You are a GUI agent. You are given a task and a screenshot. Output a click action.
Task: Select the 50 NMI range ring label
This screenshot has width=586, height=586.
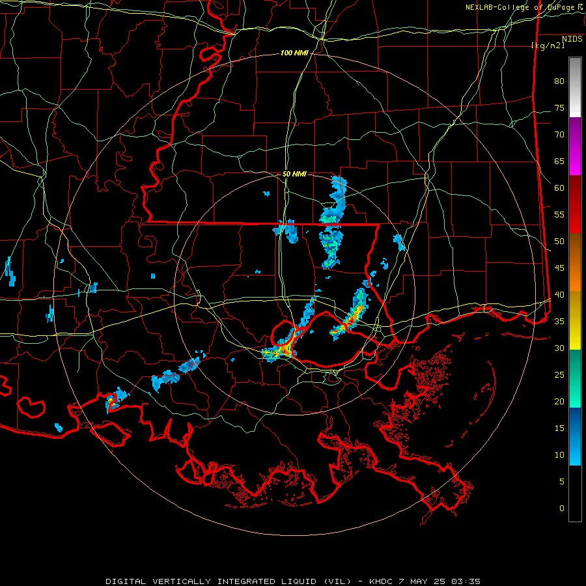pyautogui.click(x=294, y=174)
